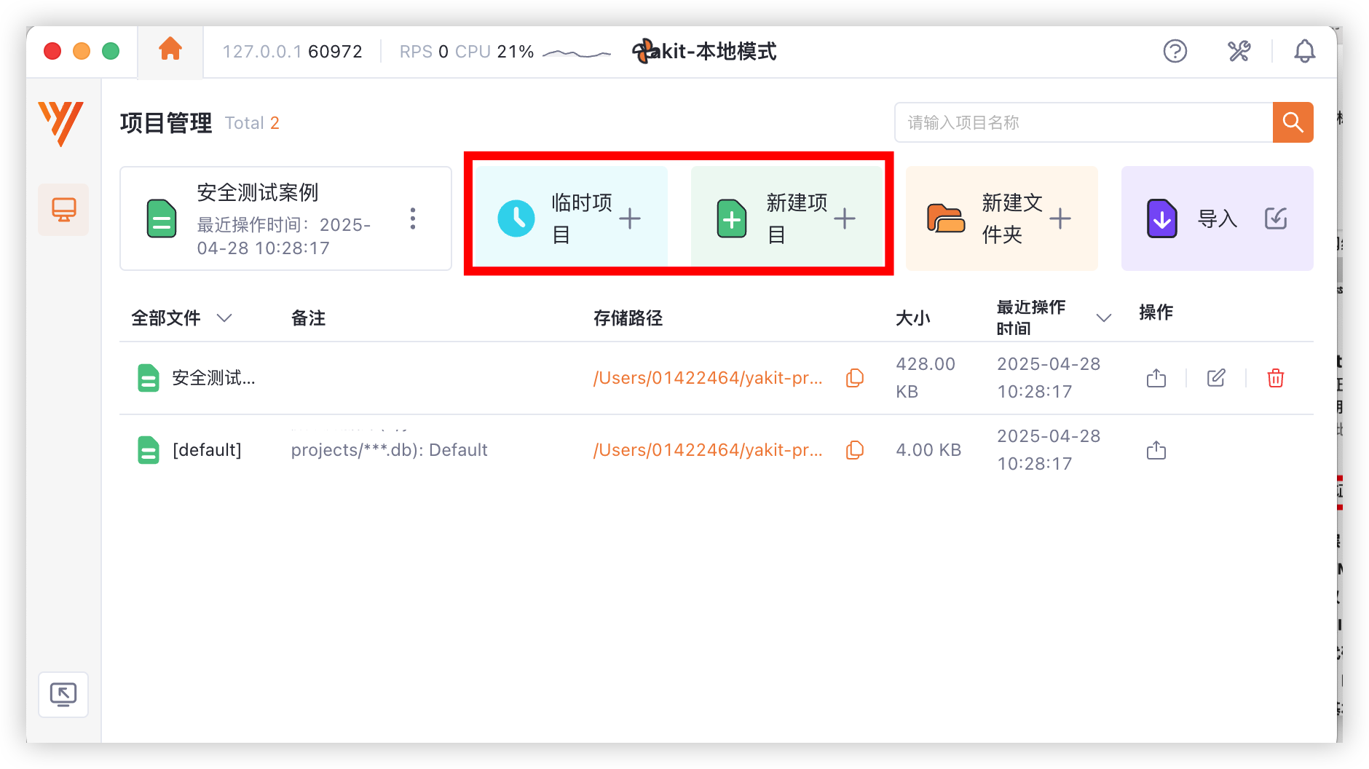The height and width of the screenshot is (769, 1369).
Task: Click the 新建项目 new project button
Action: (786, 217)
